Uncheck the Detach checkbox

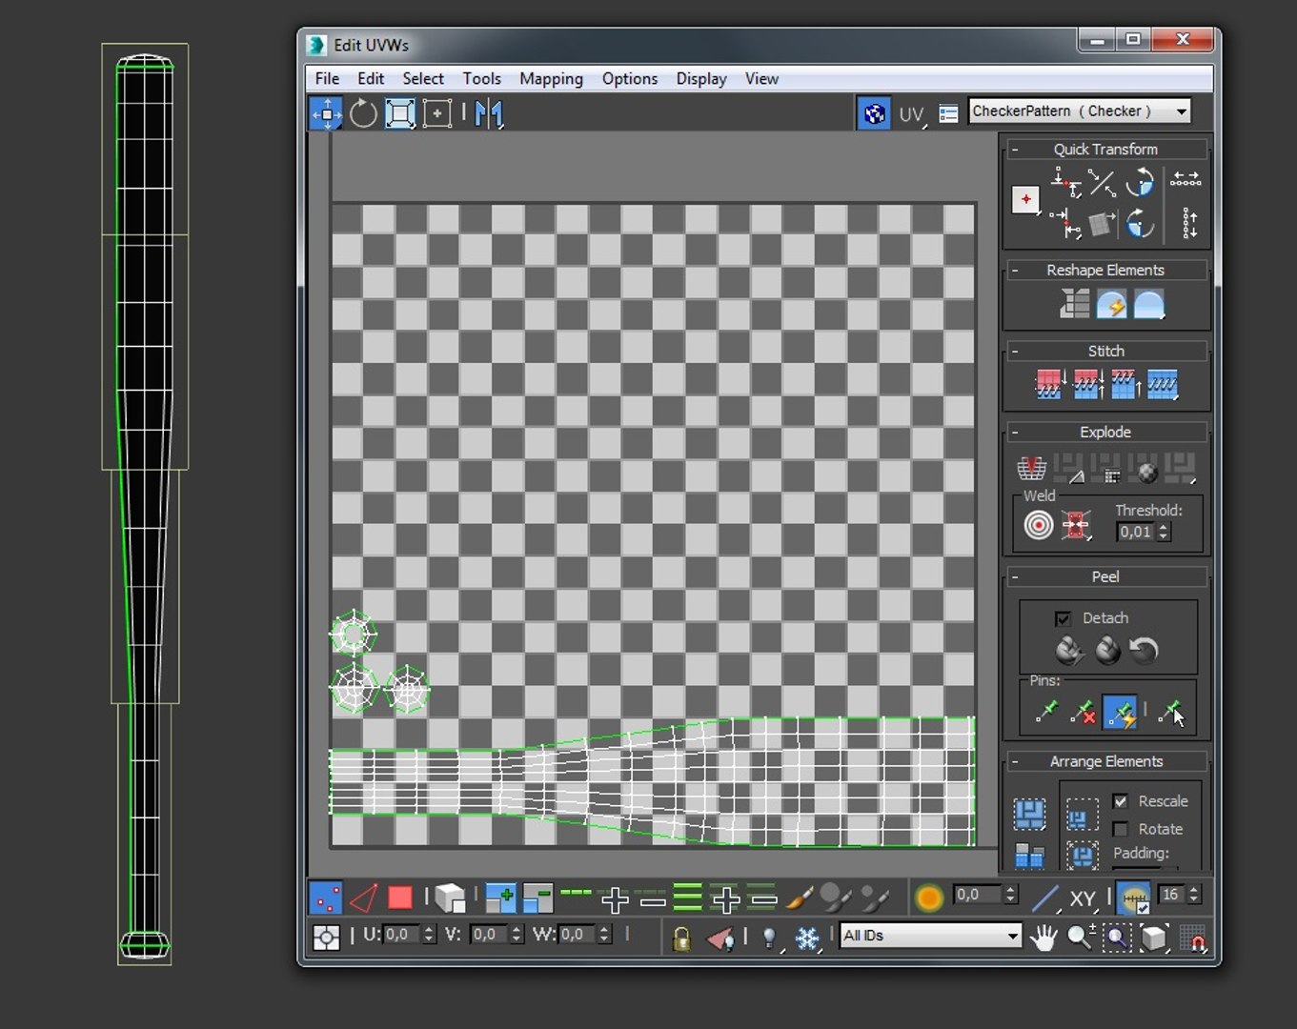pyautogui.click(x=1063, y=618)
